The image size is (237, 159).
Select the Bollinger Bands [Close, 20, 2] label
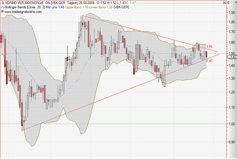(25, 7)
